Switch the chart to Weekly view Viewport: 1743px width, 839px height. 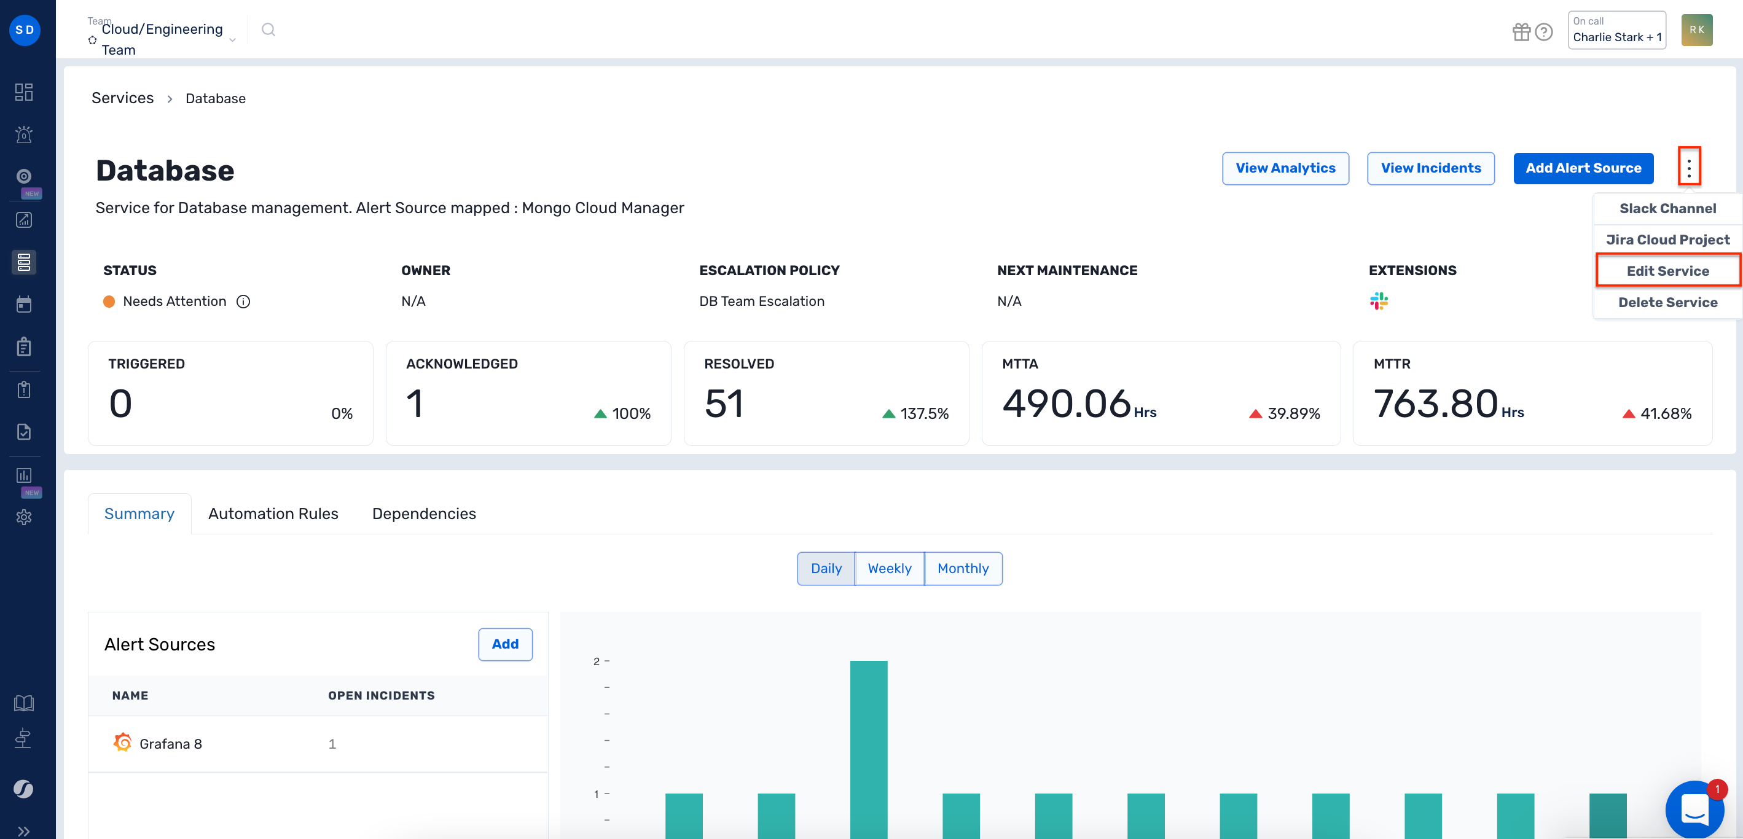[889, 568]
